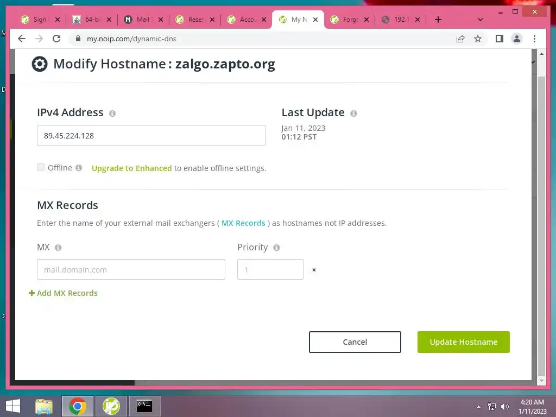Click the Update Hostname button
The height and width of the screenshot is (417, 556).
[x=464, y=342]
